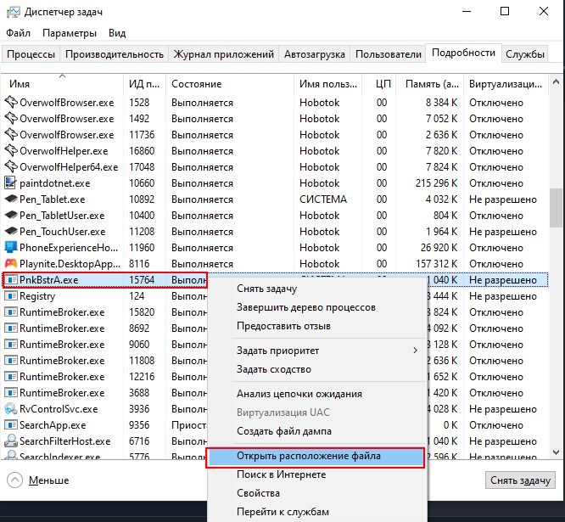Choose Перейти к службам
This screenshot has width=565, height=522.
click(317, 512)
